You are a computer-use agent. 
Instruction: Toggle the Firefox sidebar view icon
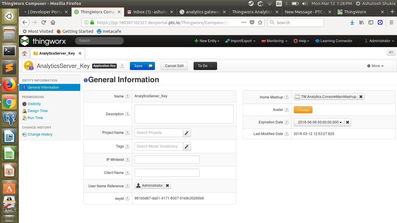tap(371, 22)
